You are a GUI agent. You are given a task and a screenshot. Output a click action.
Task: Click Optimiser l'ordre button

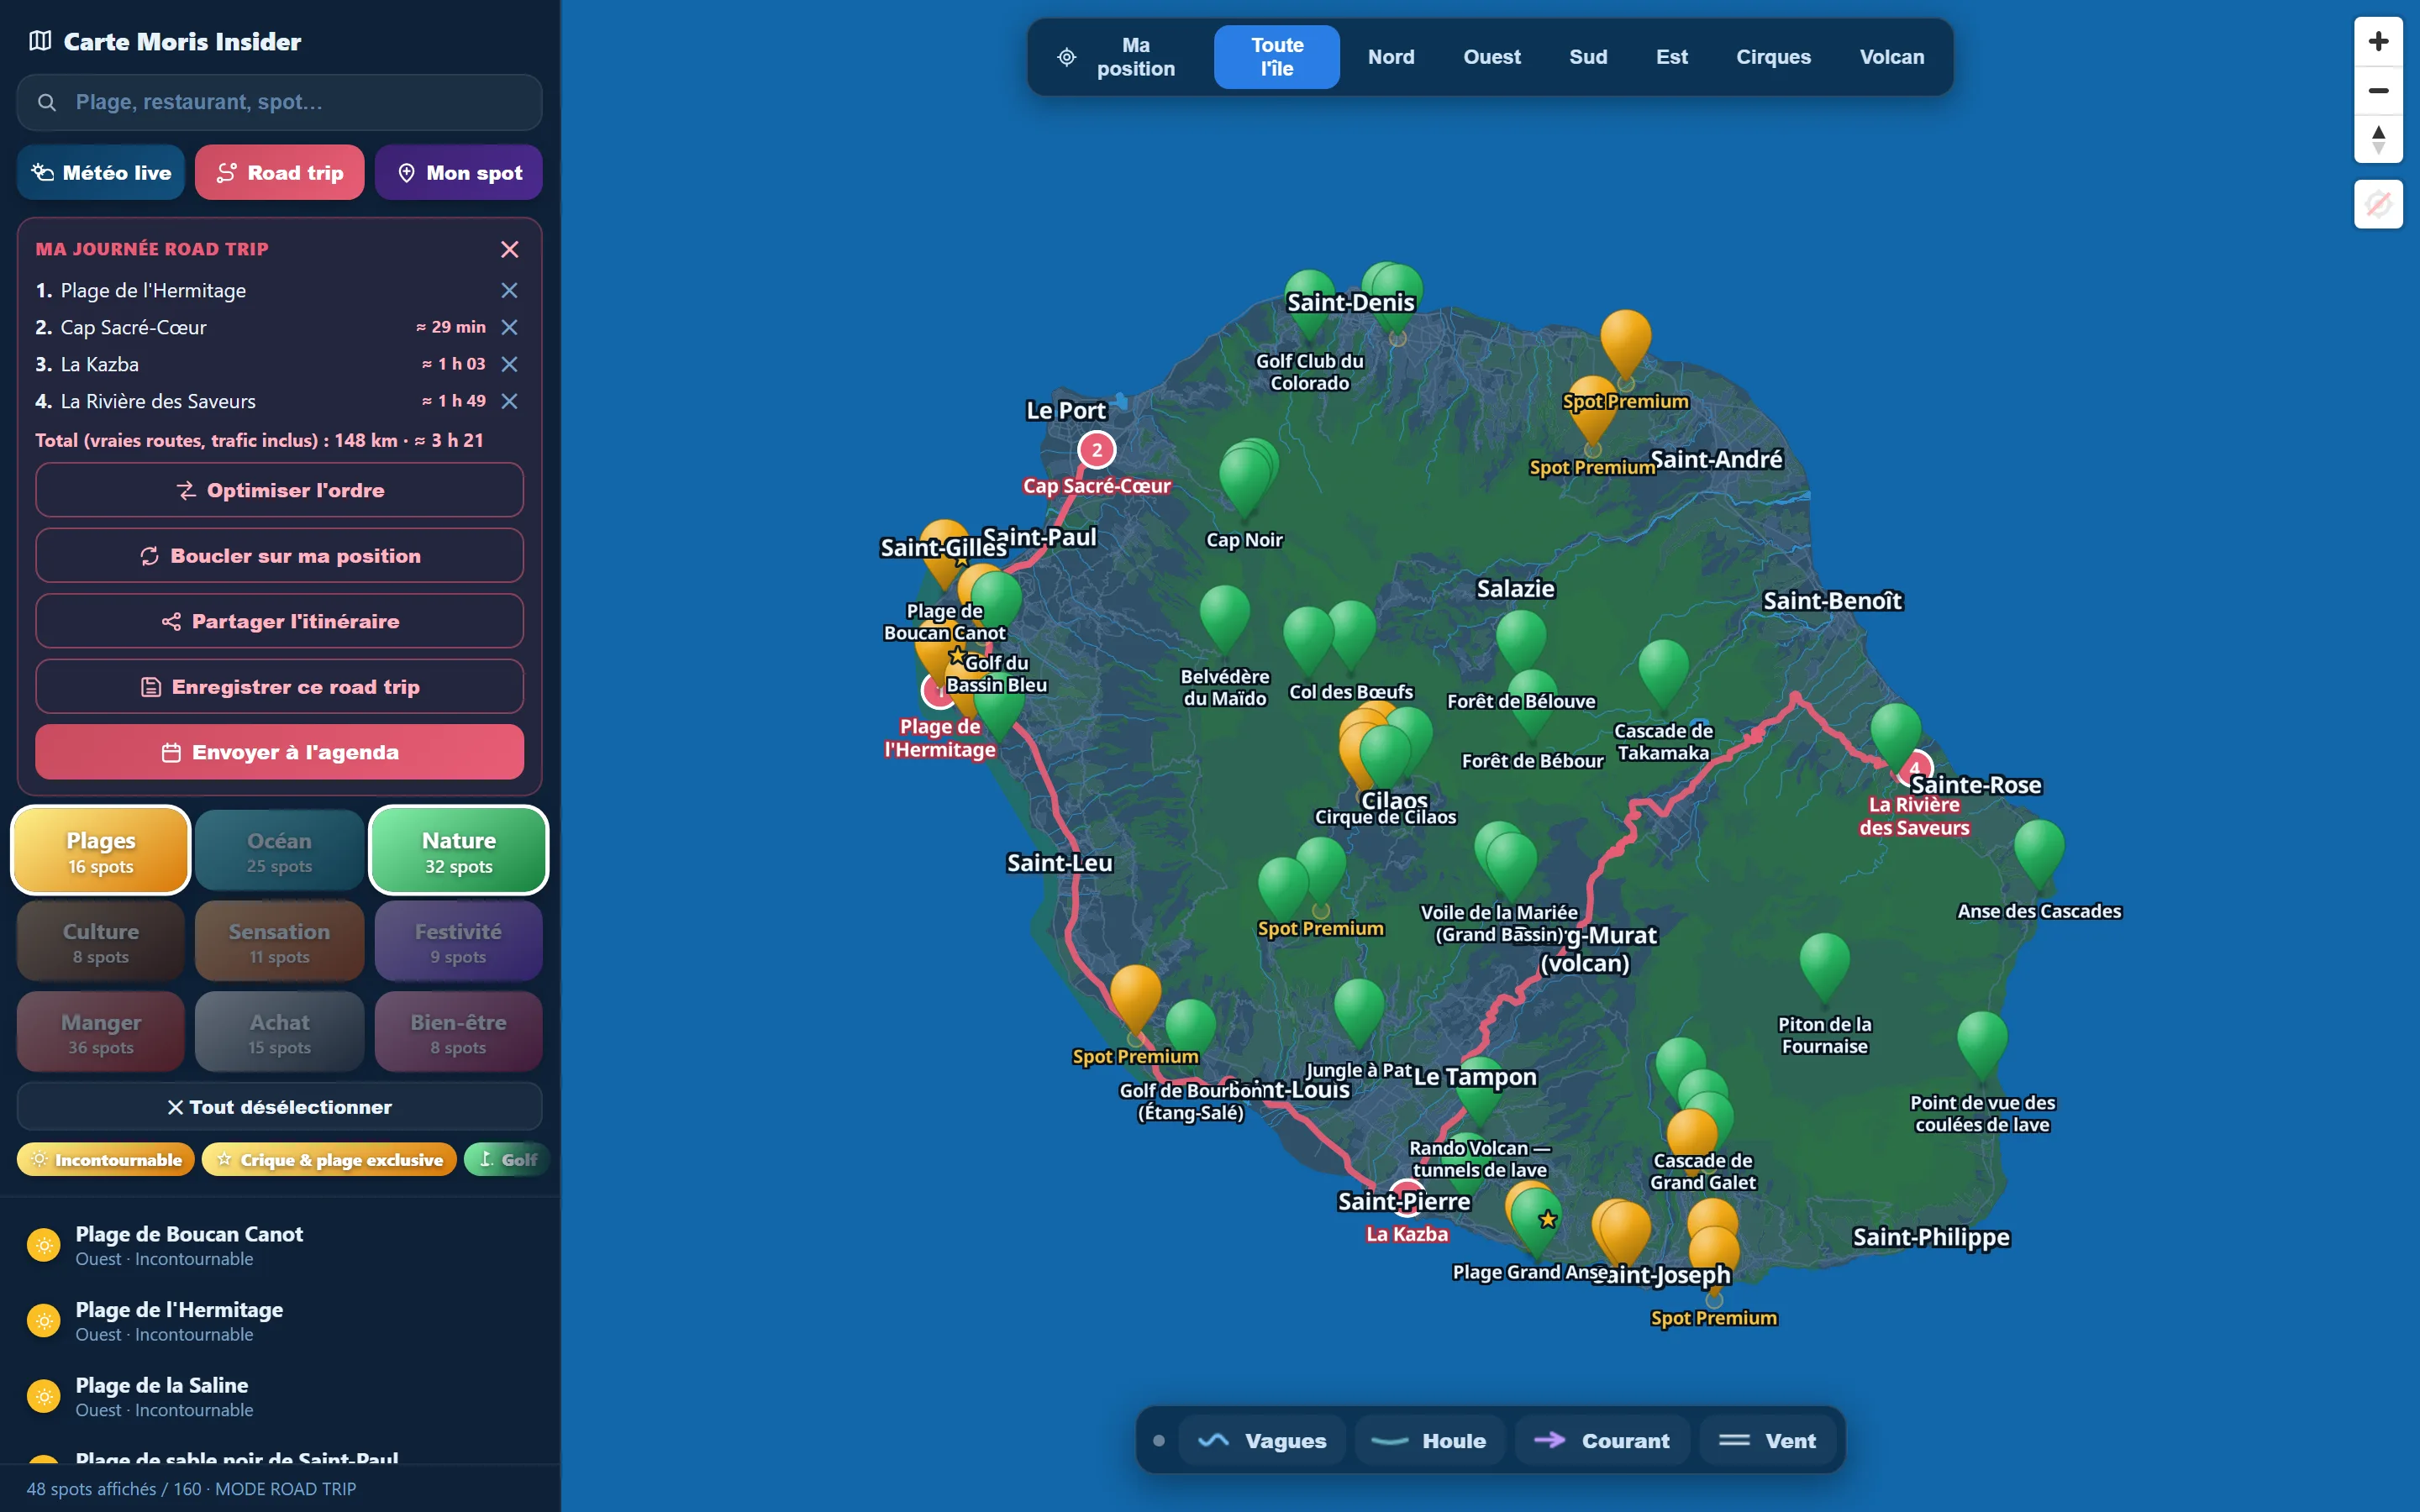(280, 490)
